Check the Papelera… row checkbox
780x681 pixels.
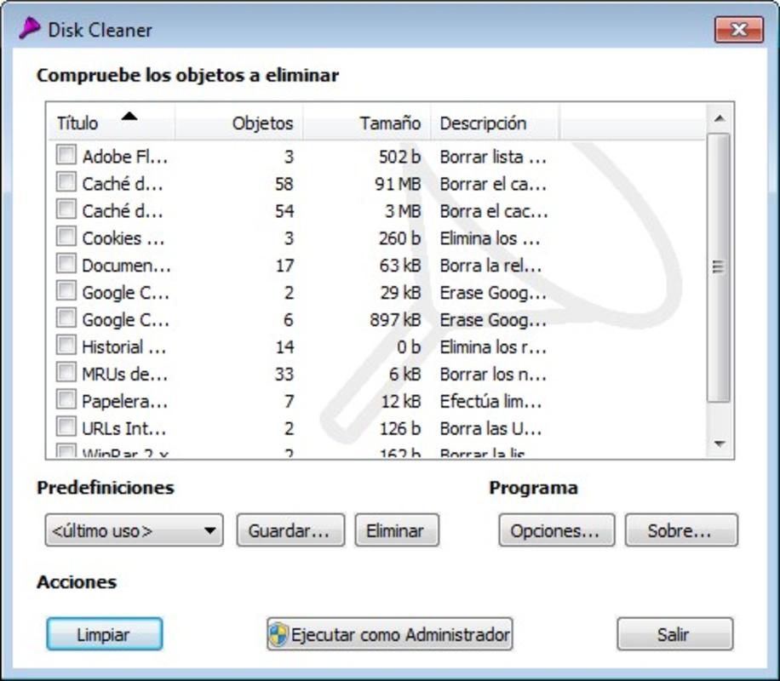point(66,399)
